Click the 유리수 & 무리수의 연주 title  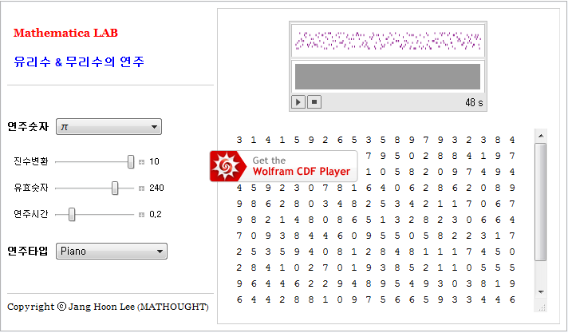[x=79, y=61]
